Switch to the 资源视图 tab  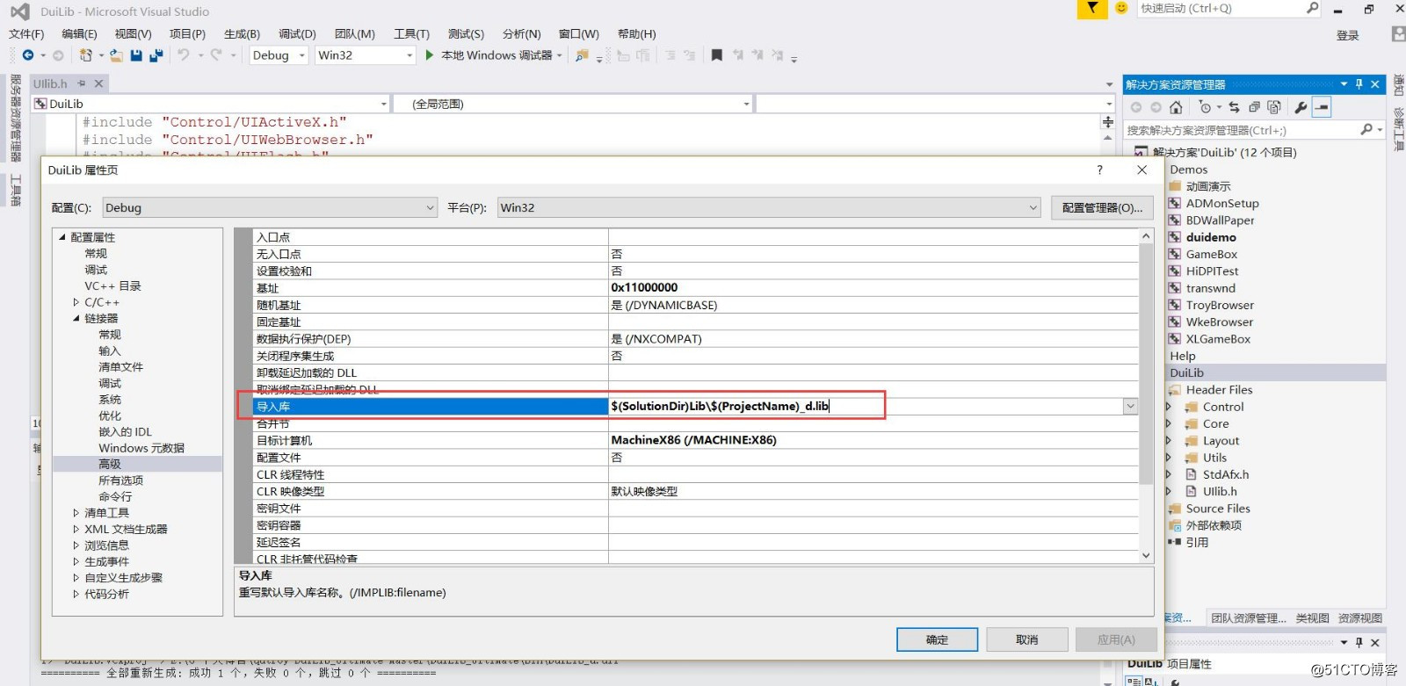click(1360, 618)
